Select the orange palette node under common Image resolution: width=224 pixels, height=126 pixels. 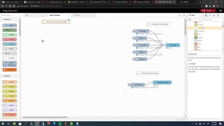click(9, 70)
